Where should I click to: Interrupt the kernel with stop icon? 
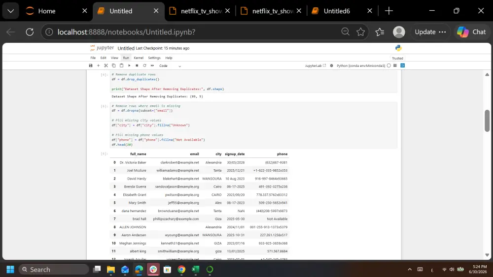(x=137, y=65)
